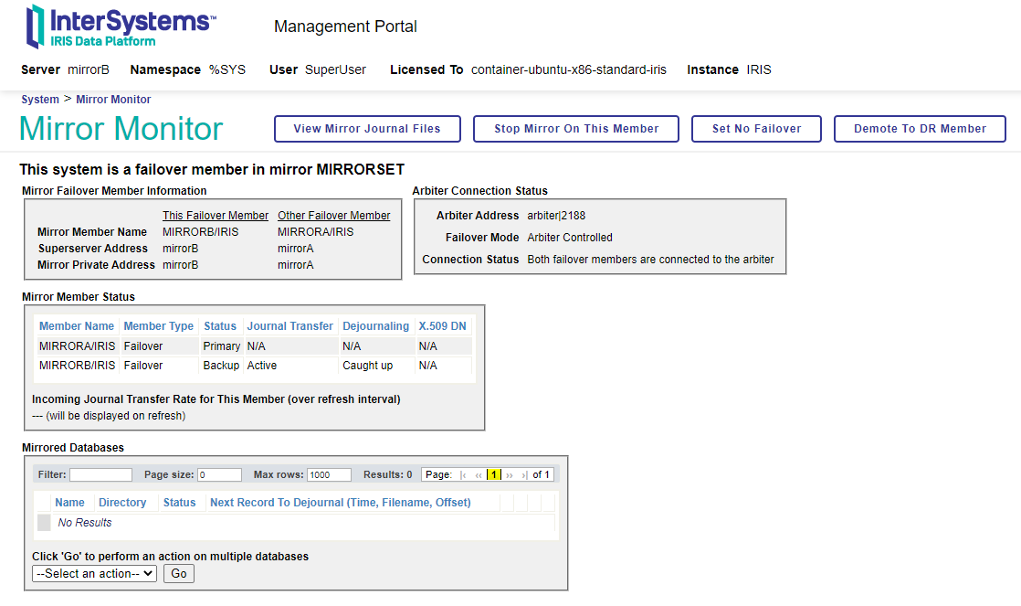Image resolution: width=1021 pixels, height=606 pixels.
Task: Click the System breadcrumb link
Action: click(x=40, y=100)
